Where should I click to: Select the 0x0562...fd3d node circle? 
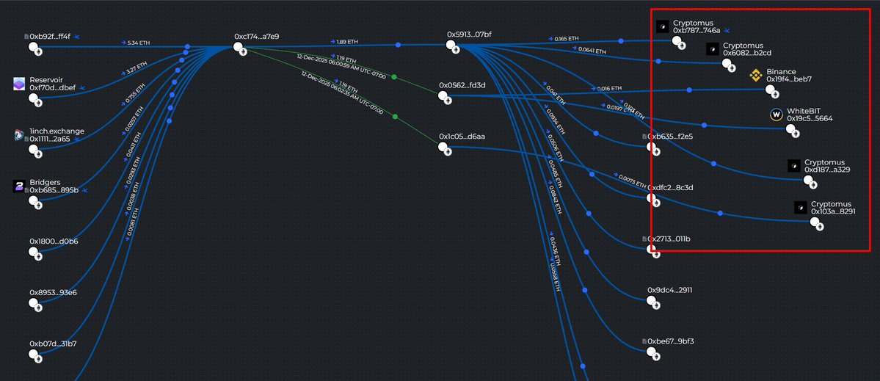pyautogui.click(x=443, y=95)
